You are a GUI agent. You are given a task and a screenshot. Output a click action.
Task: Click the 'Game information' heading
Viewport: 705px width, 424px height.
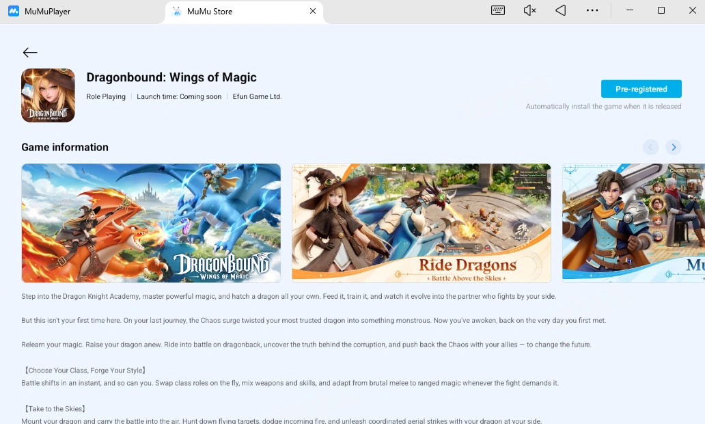(65, 147)
